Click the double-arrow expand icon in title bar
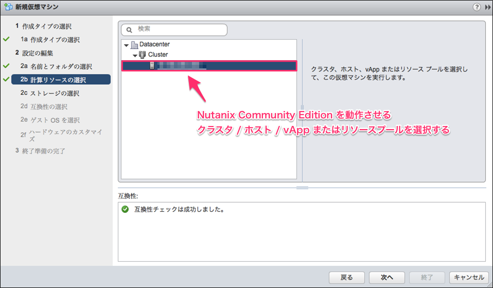The width and height of the screenshot is (493, 288). (x=488, y=7)
